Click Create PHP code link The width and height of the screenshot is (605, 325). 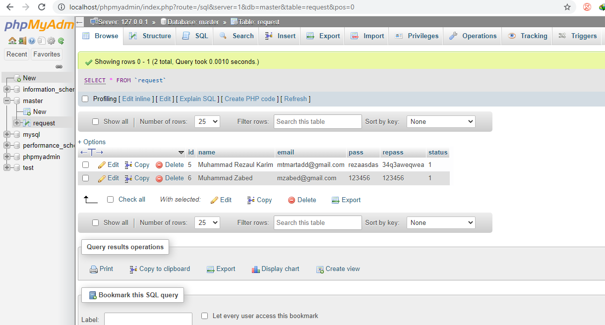[250, 99]
